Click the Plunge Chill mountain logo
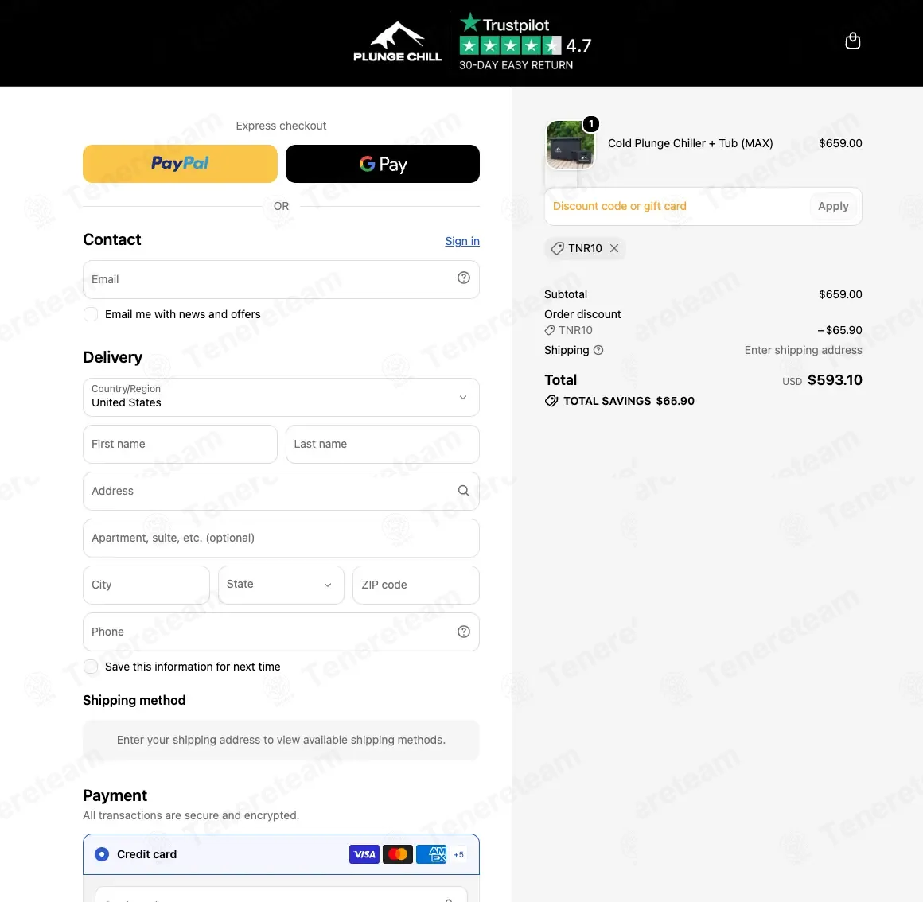 [397, 42]
